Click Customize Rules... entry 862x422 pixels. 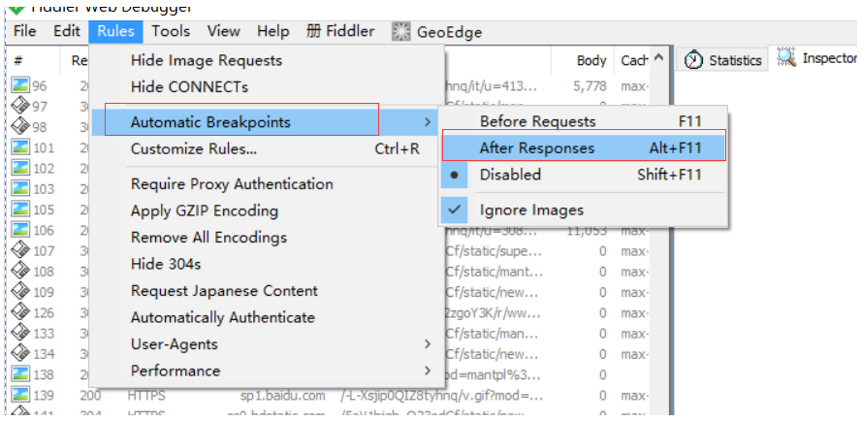(x=194, y=148)
